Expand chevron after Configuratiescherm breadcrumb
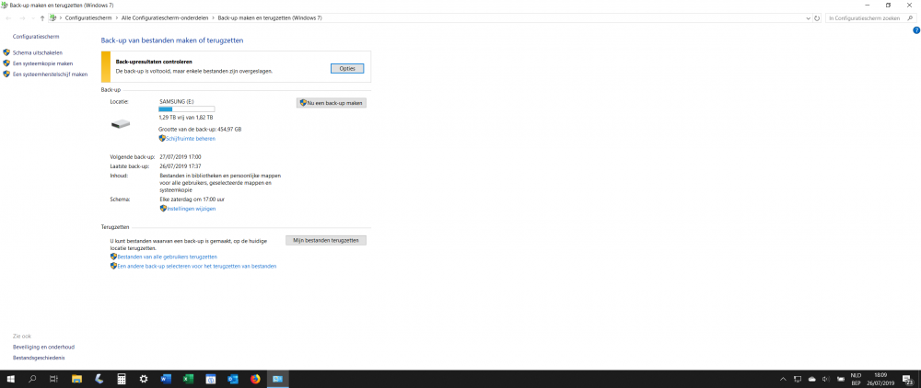921x388 pixels. [116, 18]
